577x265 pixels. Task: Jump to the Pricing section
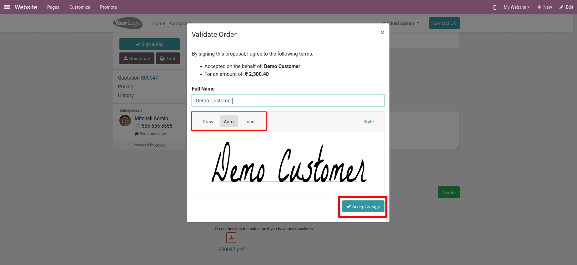126,86
